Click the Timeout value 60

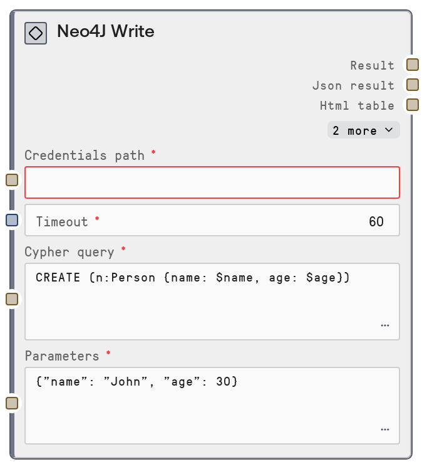376,221
